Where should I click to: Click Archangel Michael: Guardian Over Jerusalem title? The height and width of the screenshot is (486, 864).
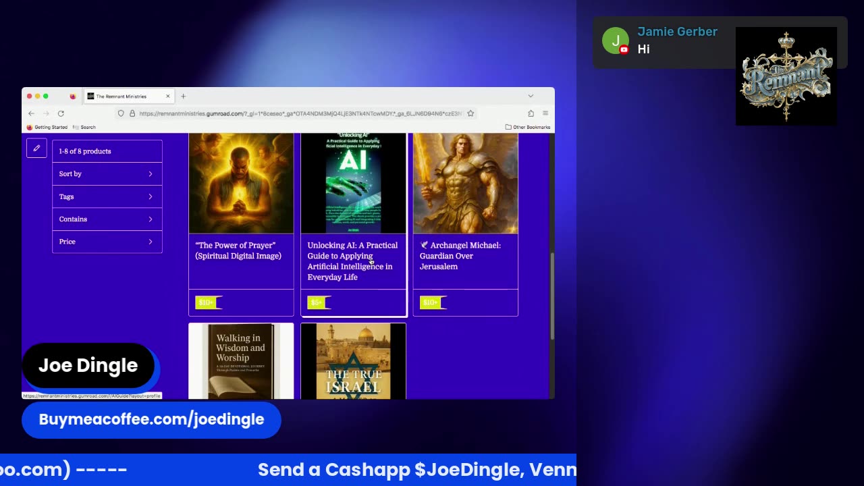[460, 256]
